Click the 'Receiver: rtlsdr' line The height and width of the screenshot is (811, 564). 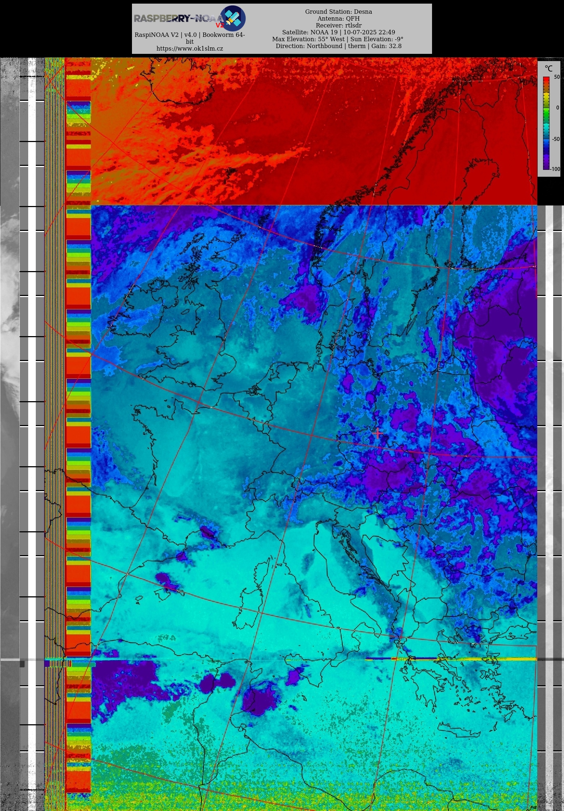coord(338,25)
